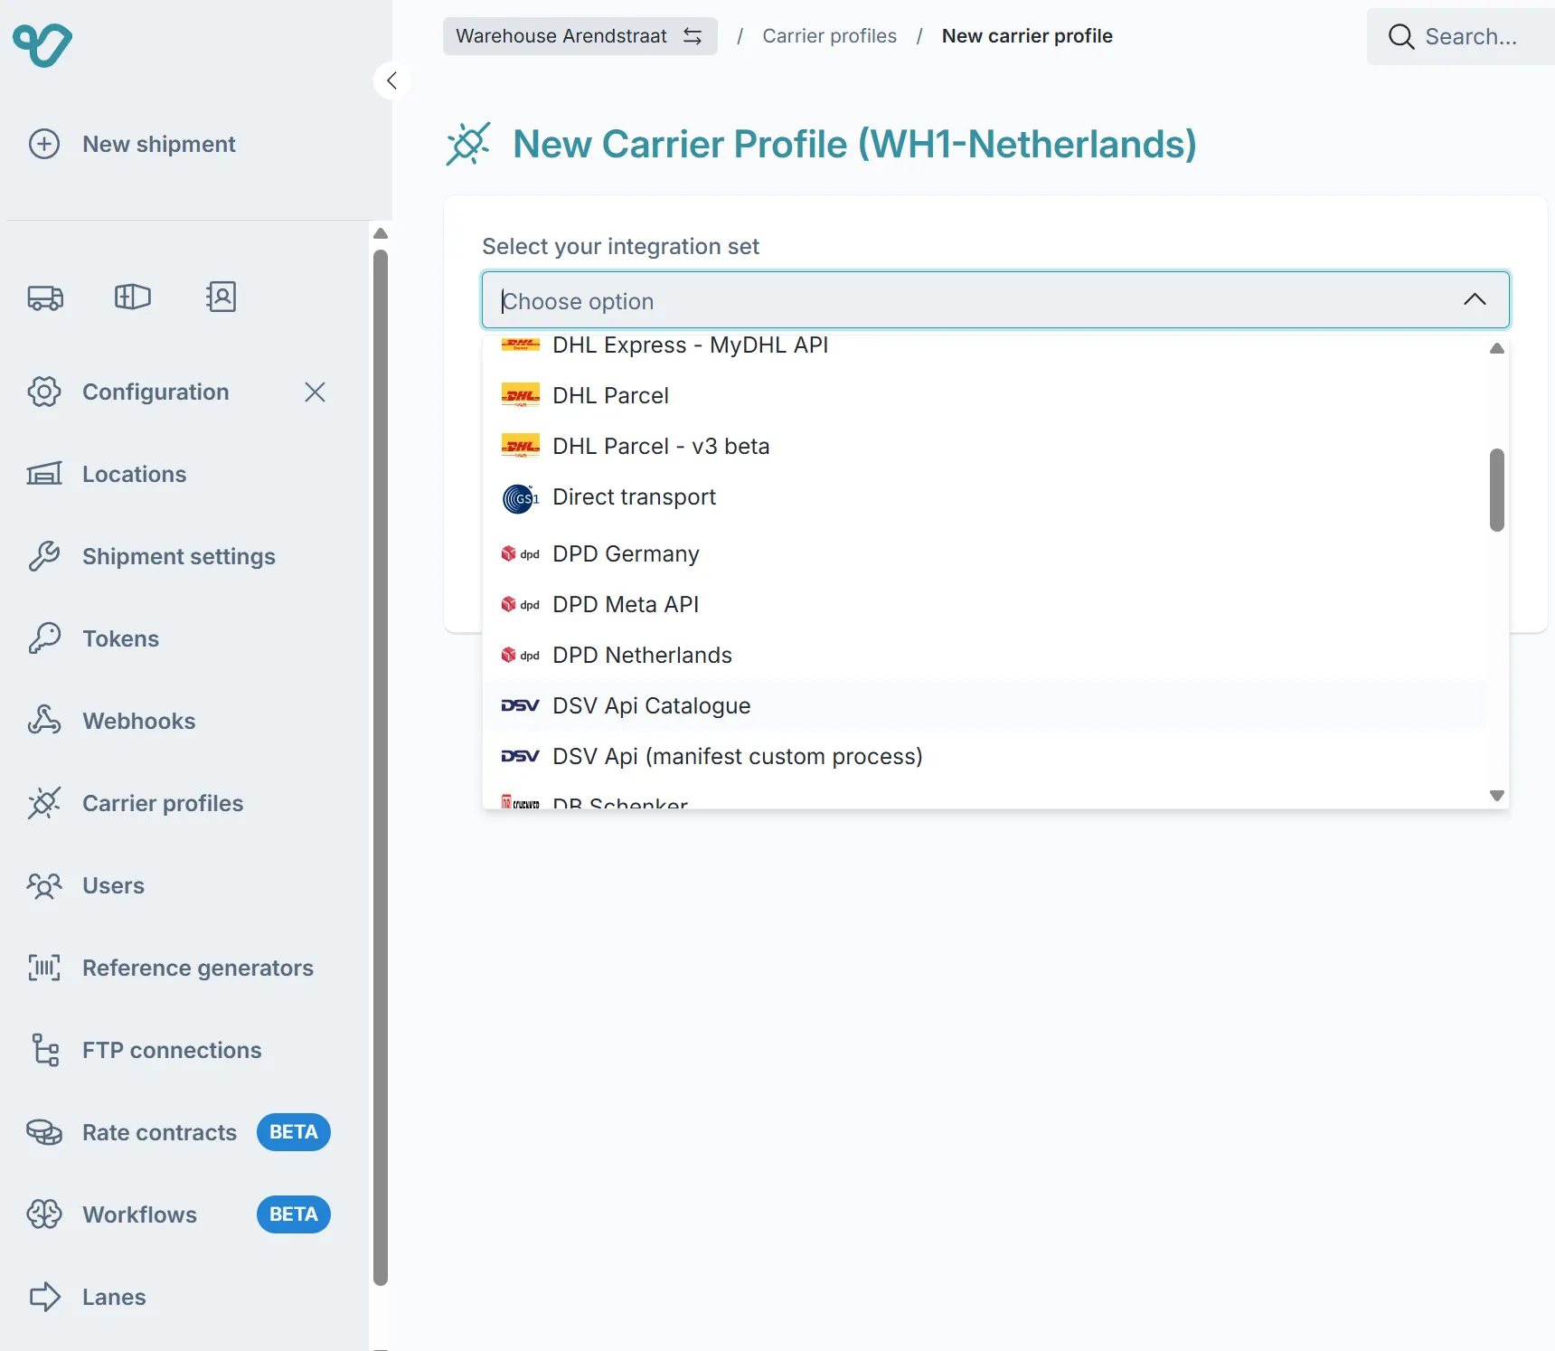Click the dropdown list scroll-up arrow
The height and width of the screenshot is (1351, 1555).
tap(1497, 348)
